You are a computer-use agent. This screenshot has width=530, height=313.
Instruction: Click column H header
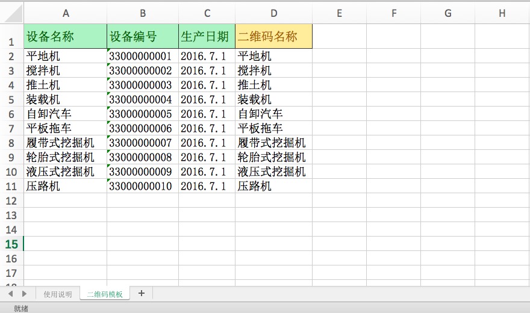(x=502, y=13)
